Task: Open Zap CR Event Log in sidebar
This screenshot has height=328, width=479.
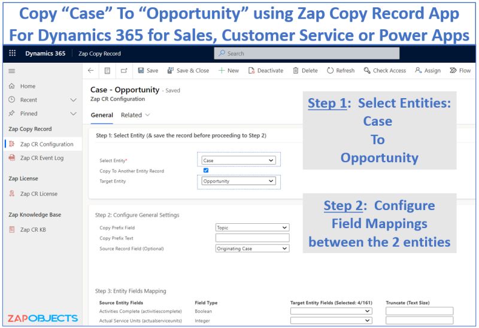Action: pyautogui.click(x=43, y=157)
